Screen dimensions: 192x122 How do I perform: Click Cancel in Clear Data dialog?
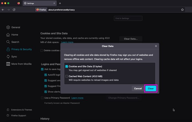click(x=138, y=88)
